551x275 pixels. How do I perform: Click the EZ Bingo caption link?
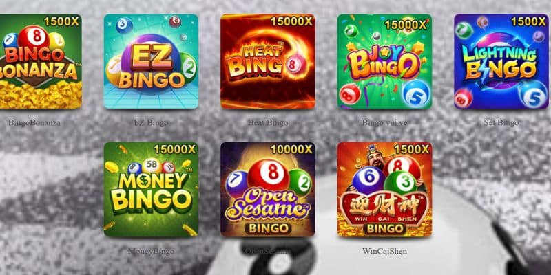tap(151, 123)
